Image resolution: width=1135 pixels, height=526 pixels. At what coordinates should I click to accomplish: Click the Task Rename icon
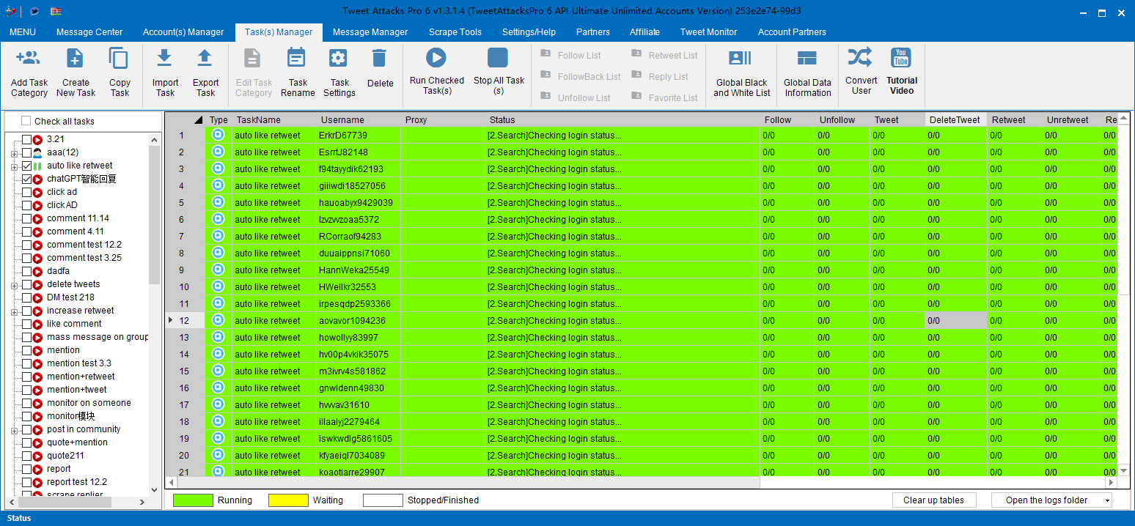297,59
